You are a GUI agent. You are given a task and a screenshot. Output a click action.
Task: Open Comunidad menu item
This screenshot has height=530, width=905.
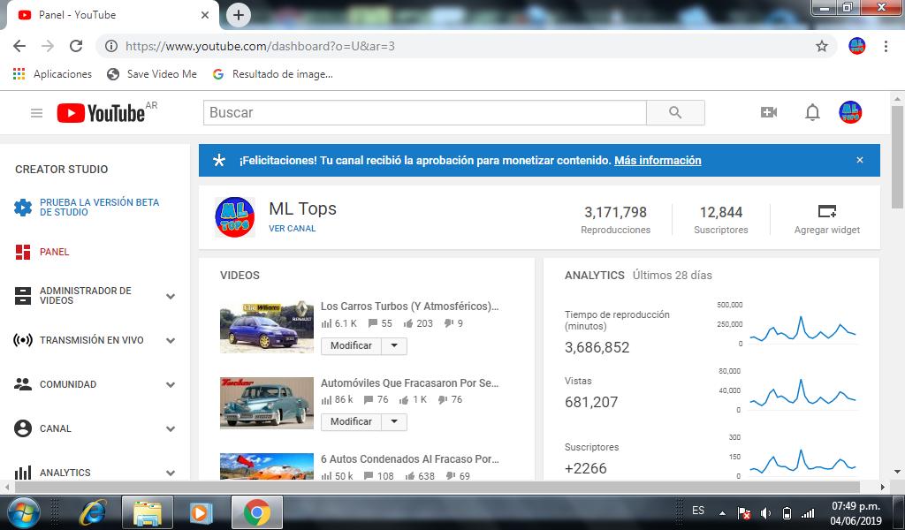[x=68, y=384]
